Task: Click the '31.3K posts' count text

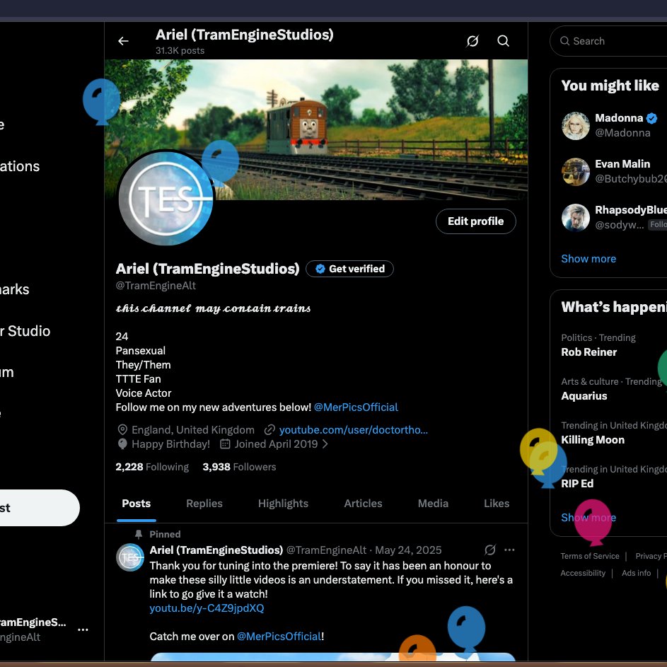Action: (x=180, y=51)
